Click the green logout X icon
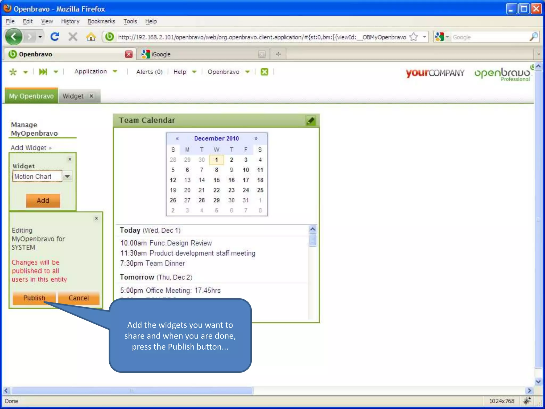This screenshot has width=545, height=409. (264, 72)
